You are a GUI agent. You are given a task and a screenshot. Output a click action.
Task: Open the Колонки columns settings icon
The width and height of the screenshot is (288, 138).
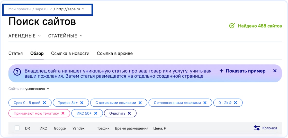(x=257, y=128)
